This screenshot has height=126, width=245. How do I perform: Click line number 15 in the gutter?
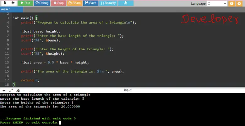pos(7,71)
